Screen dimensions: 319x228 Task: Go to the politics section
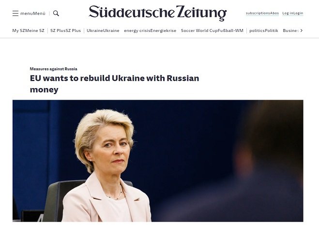coord(264,30)
